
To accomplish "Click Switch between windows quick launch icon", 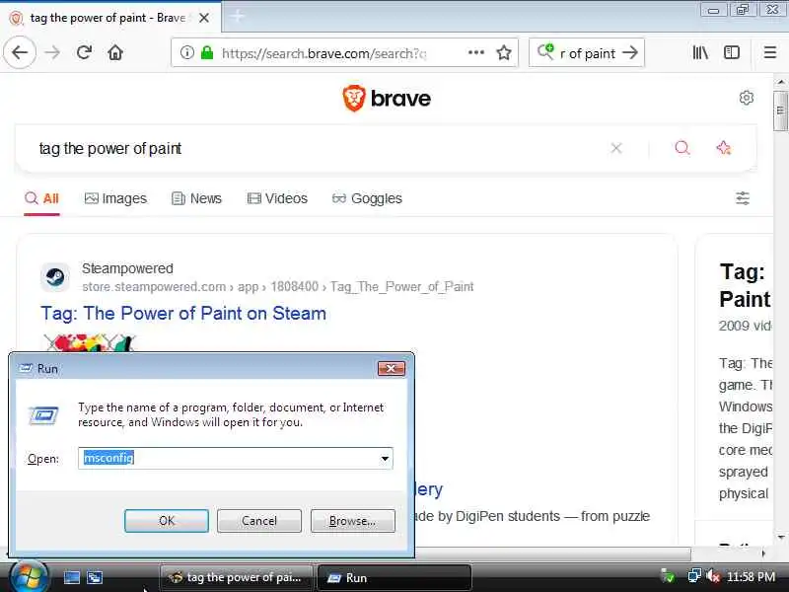I will pos(95,577).
